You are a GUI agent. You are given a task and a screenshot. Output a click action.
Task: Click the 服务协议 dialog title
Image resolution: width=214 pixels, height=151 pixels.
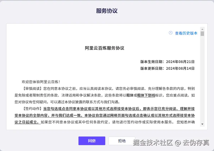tap(107, 11)
